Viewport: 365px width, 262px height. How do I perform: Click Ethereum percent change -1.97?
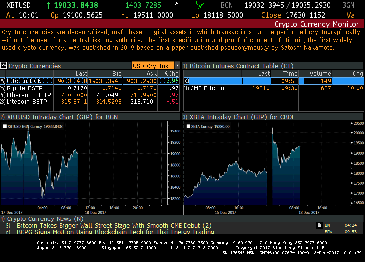pos(171,95)
